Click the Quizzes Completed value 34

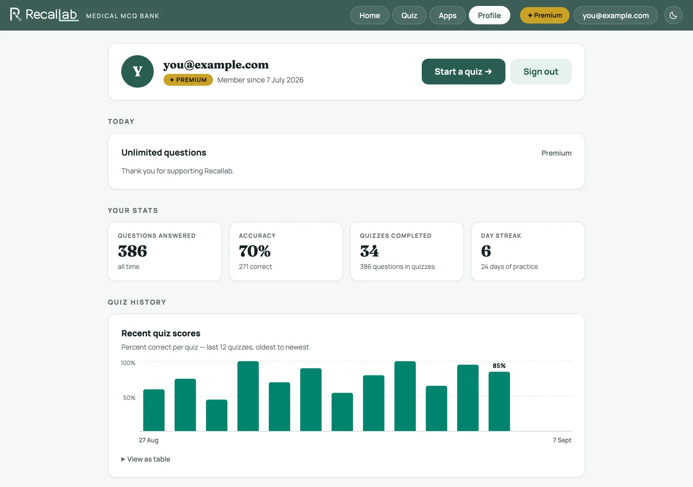click(370, 251)
